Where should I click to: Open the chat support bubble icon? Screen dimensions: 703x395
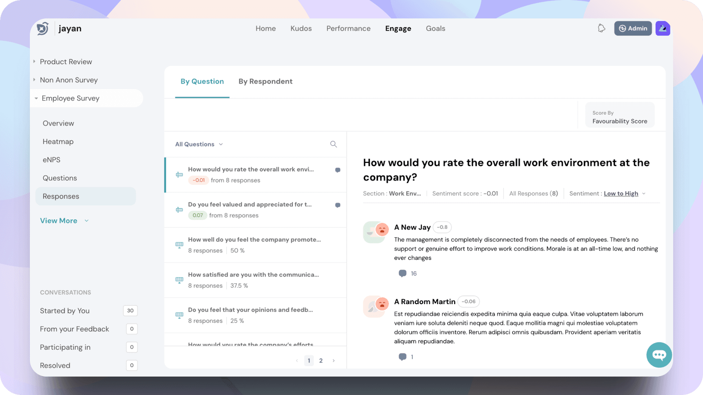tap(659, 355)
